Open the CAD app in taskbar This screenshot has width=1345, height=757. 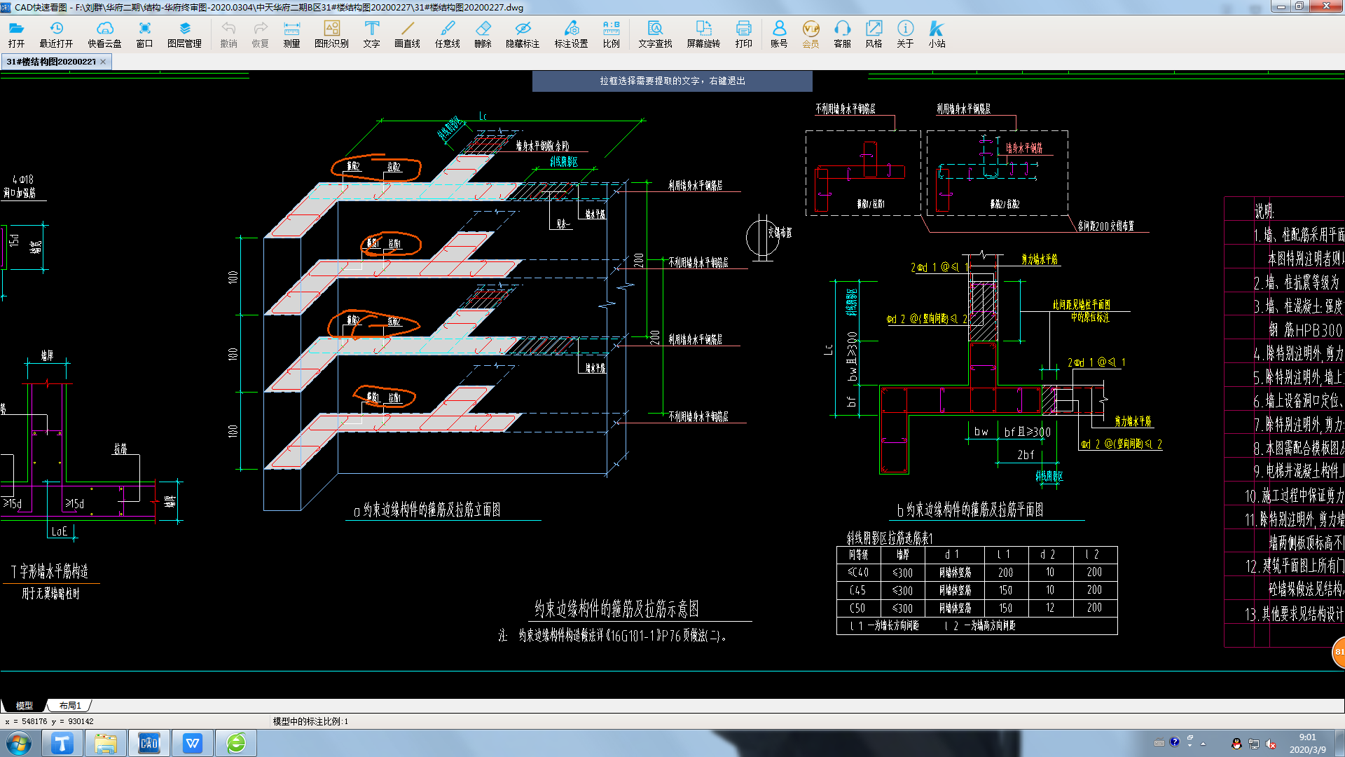tap(149, 743)
